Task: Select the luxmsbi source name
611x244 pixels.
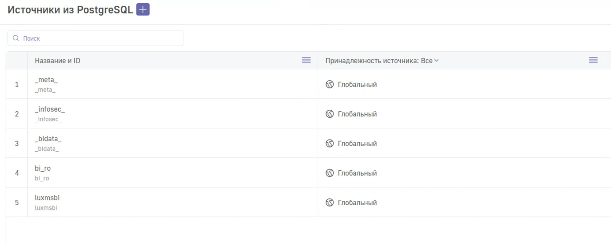Action: click(x=47, y=198)
